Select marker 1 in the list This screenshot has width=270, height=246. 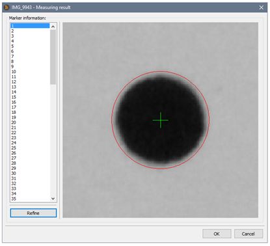click(x=30, y=26)
